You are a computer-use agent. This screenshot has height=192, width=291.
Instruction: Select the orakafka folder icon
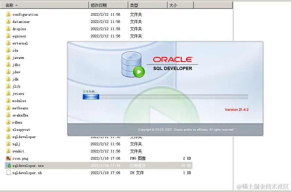click(x=9, y=115)
